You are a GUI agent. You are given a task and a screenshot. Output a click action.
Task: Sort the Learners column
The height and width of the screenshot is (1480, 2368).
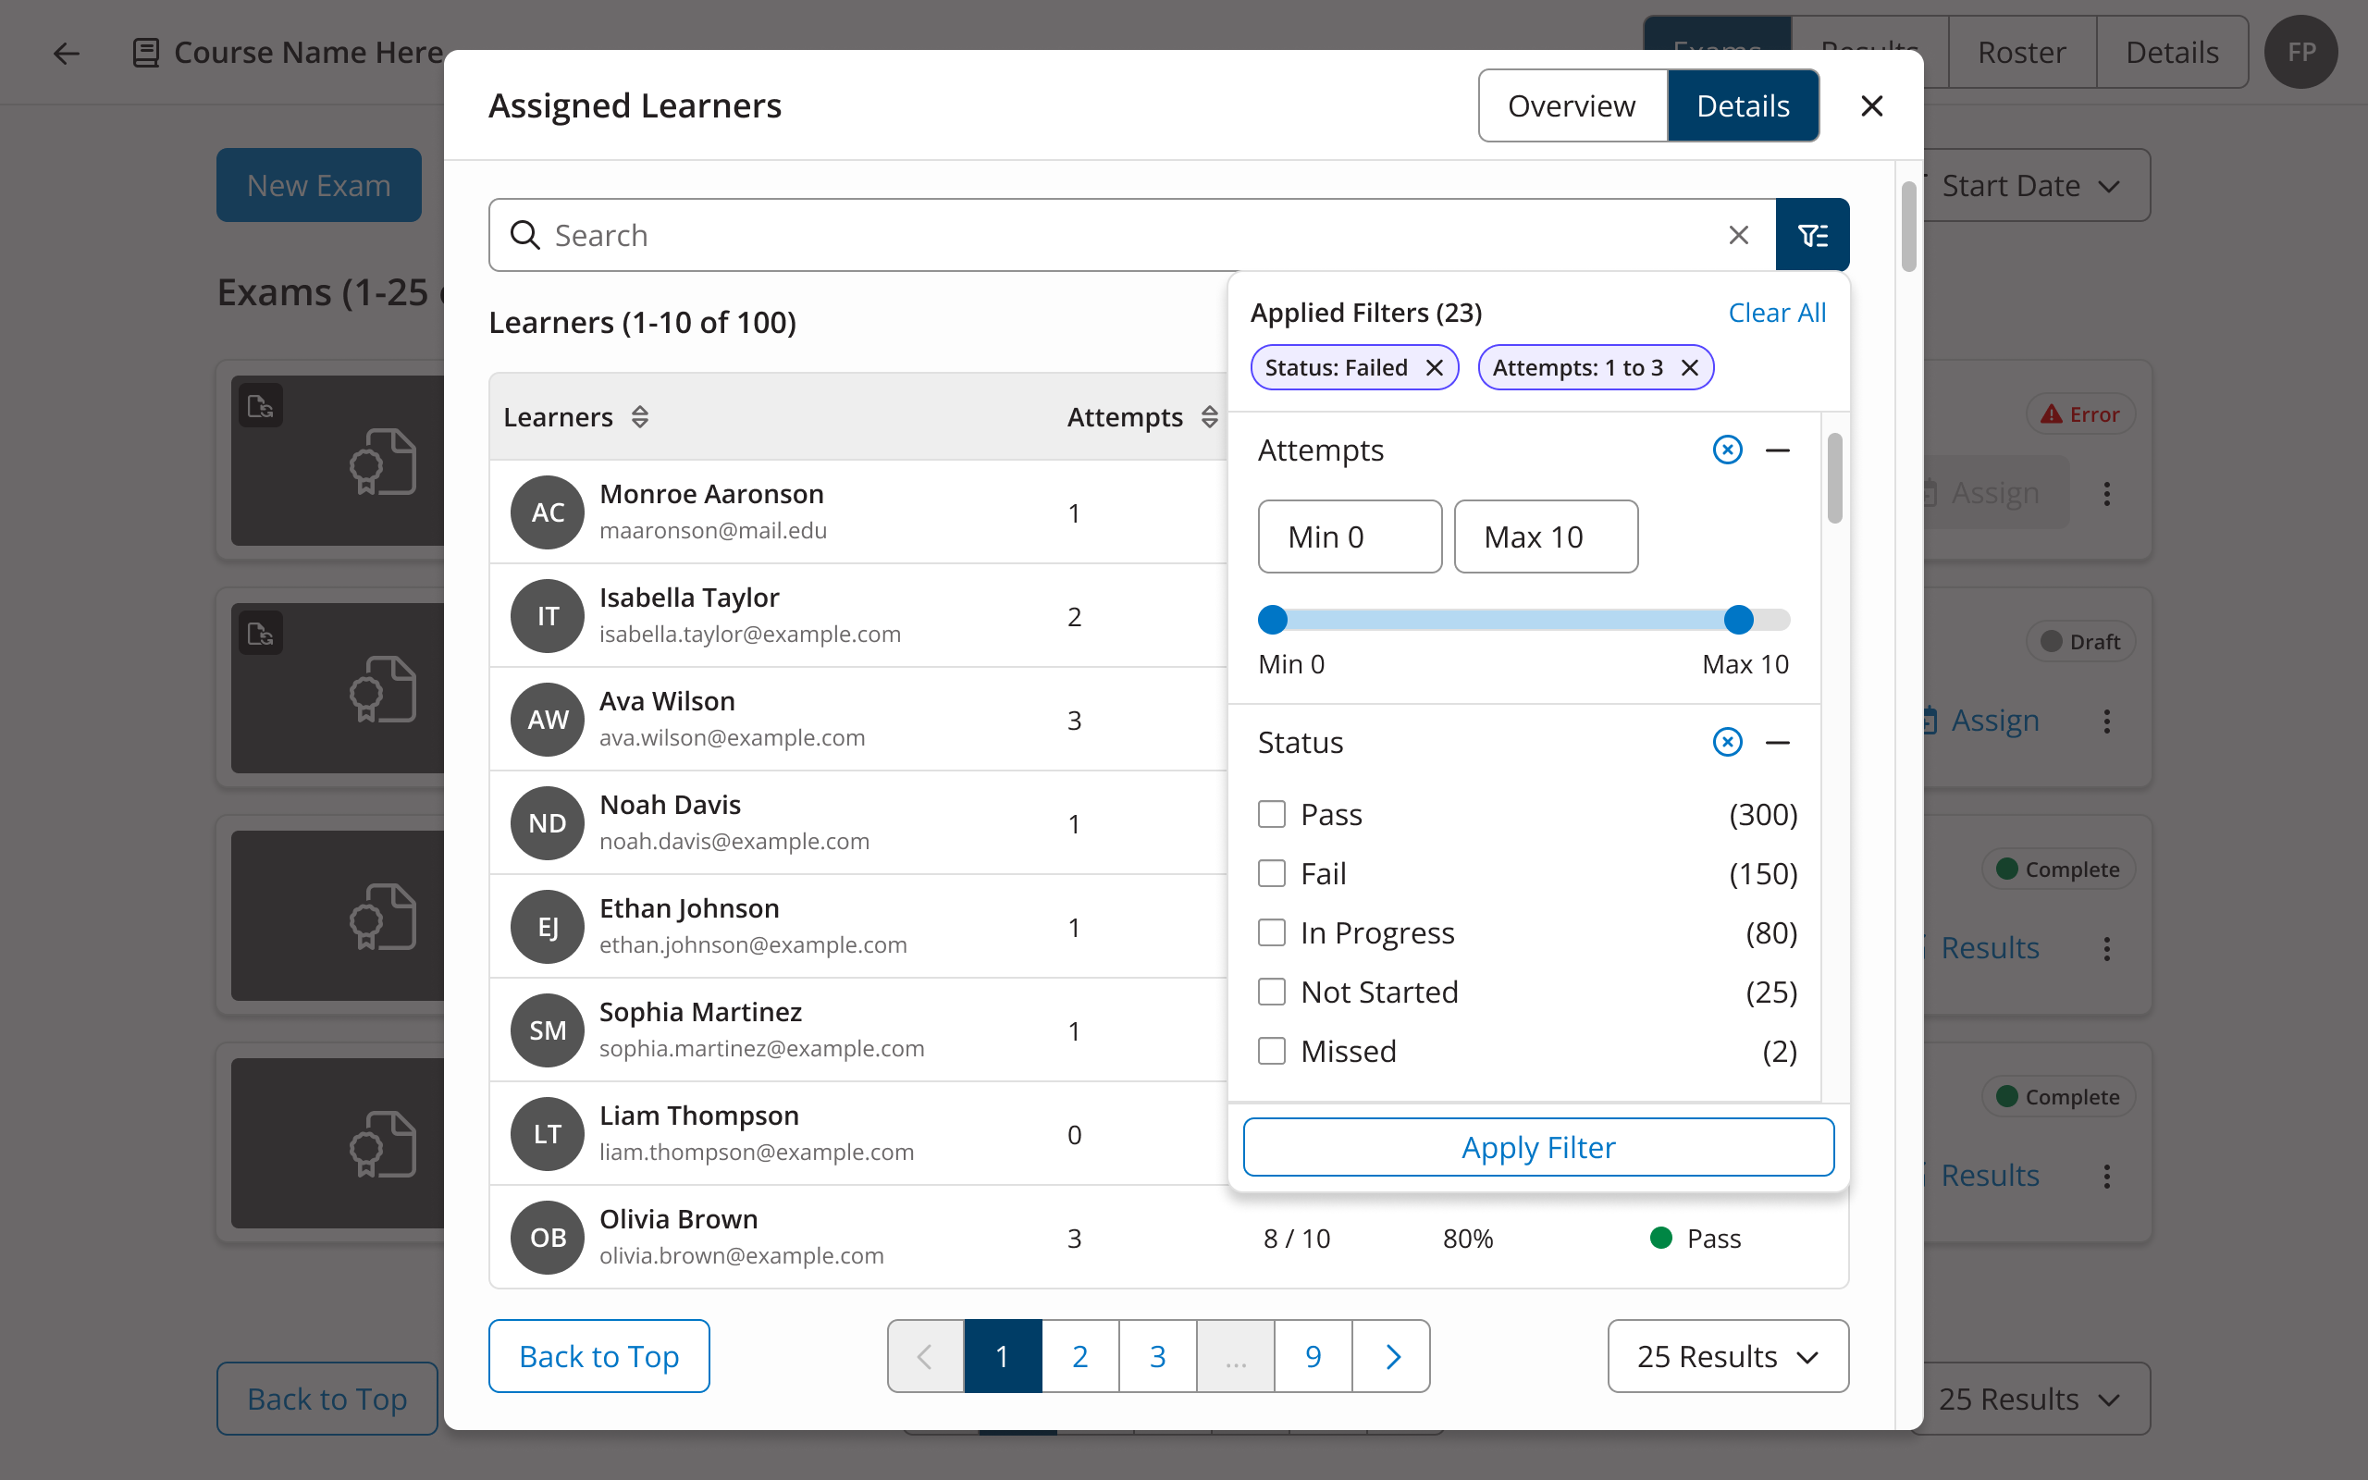(x=639, y=416)
